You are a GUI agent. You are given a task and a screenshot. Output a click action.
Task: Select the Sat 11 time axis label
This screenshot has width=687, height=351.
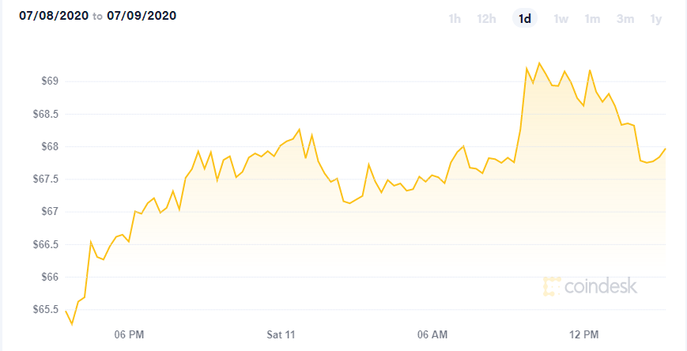pyautogui.click(x=281, y=334)
